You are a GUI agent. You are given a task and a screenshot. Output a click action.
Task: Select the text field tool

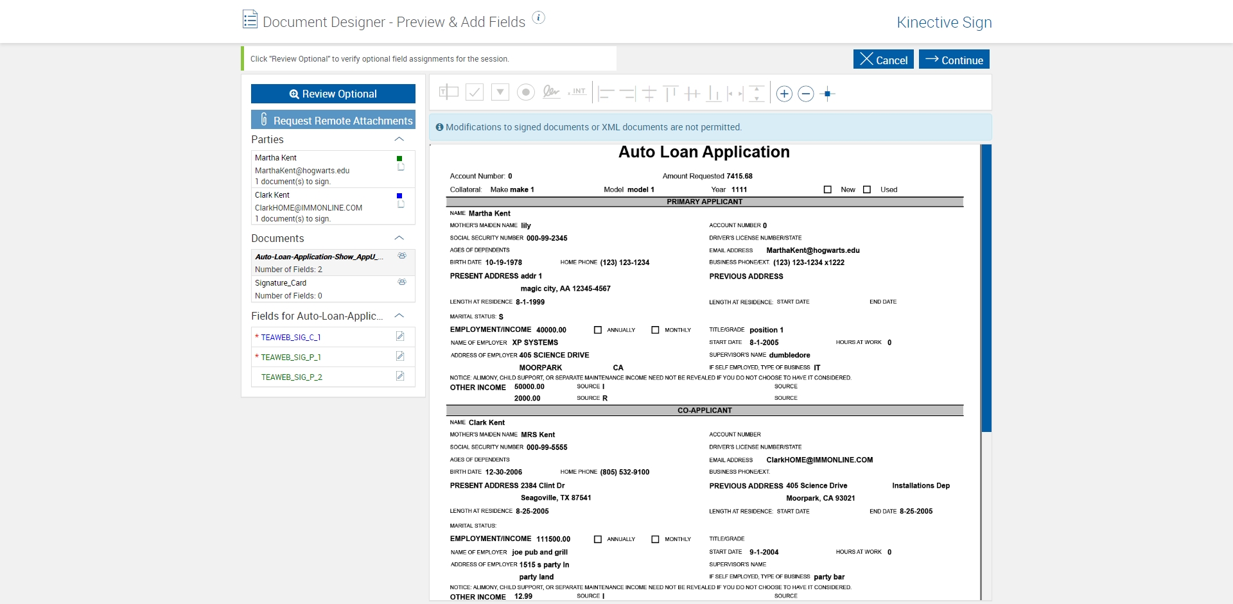click(x=448, y=92)
